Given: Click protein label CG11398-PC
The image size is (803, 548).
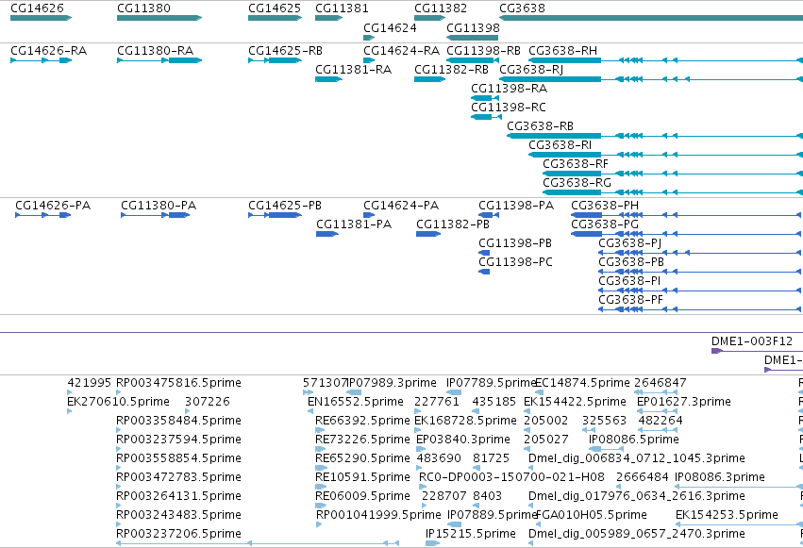Looking at the screenshot, I should tap(515, 262).
